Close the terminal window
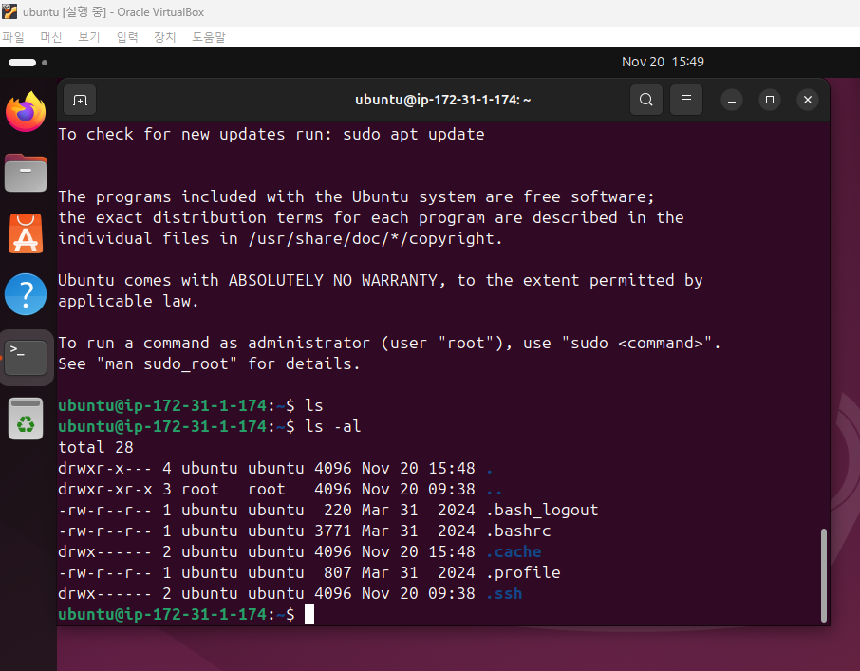Image resolution: width=860 pixels, height=671 pixels. click(808, 100)
